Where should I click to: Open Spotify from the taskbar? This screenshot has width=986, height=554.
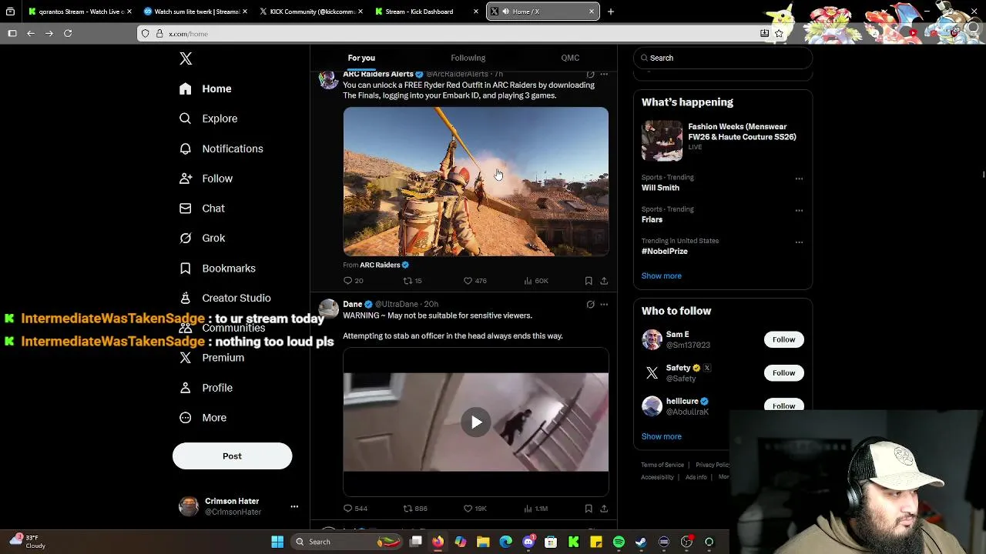619,542
